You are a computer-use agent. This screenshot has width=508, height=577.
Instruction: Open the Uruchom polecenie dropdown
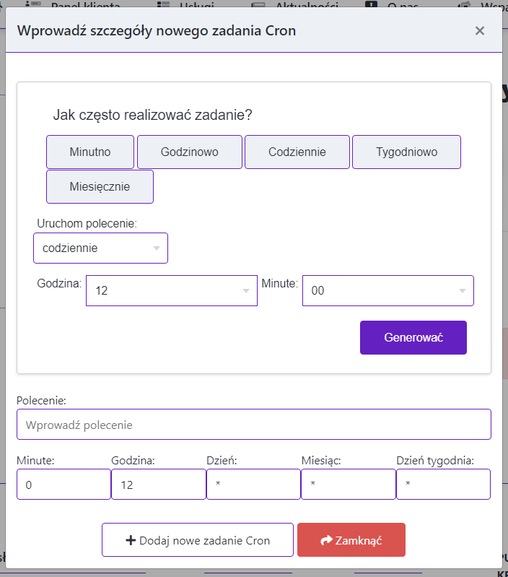point(100,248)
